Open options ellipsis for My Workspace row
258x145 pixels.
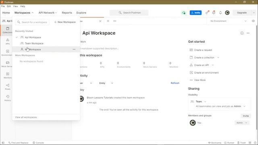click(x=74, y=49)
